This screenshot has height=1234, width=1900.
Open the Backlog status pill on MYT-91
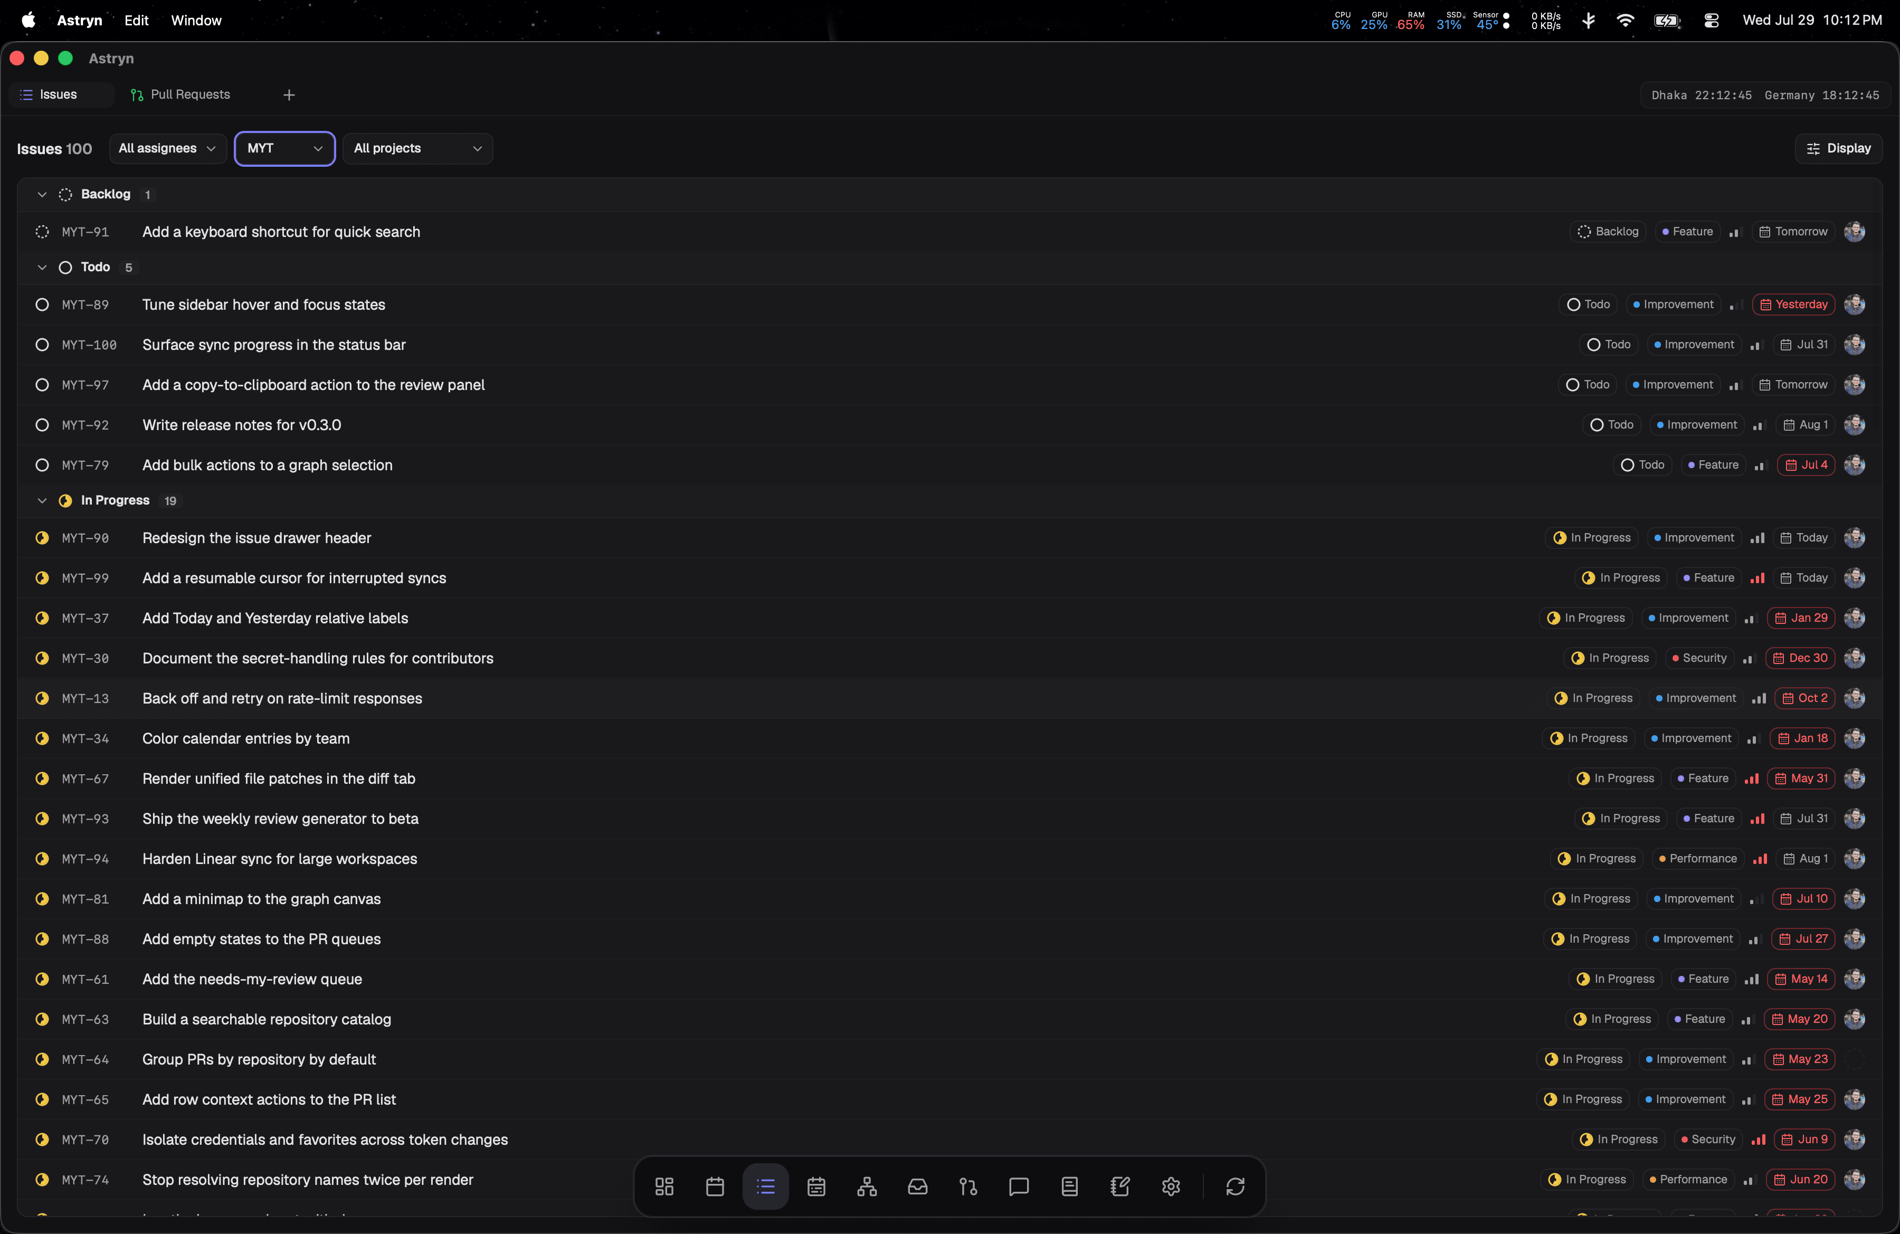(1608, 232)
